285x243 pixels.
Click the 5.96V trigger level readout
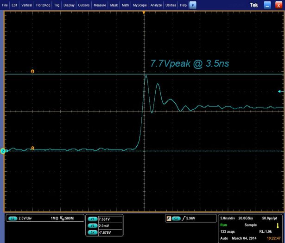click(191, 218)
